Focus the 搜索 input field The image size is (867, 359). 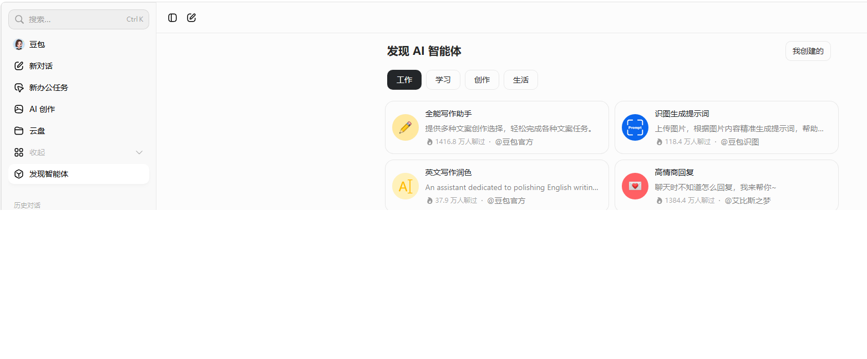(x=79, y=19)
